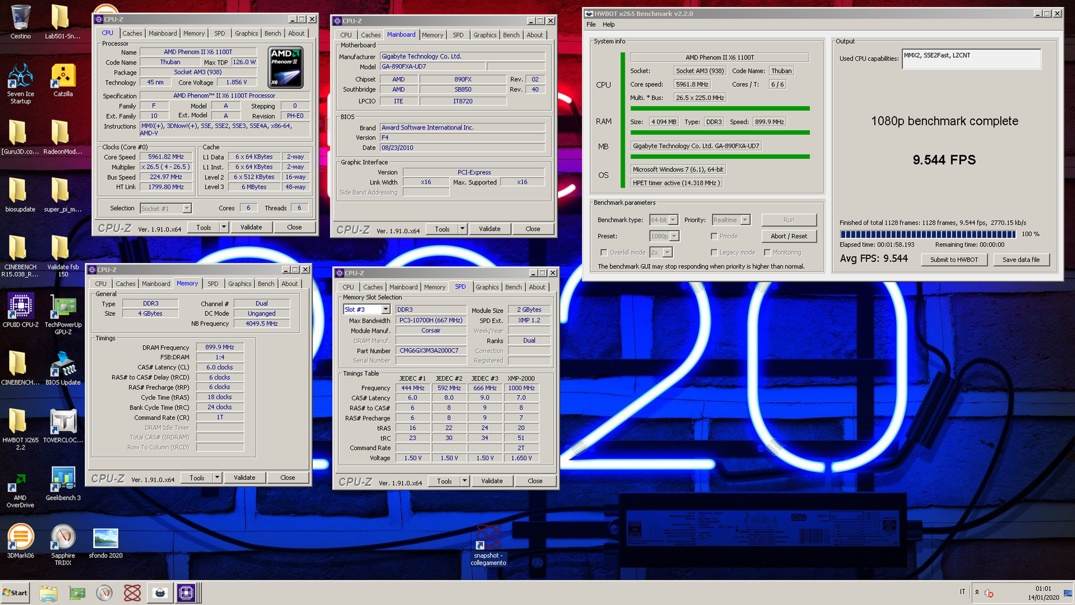Launch BIOS Update desktop shortcut
The image size is (1075, 605).
pos(63,368)
